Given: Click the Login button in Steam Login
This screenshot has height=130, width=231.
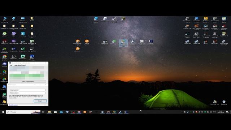Looking at the screenshot, I should (40, 101).
